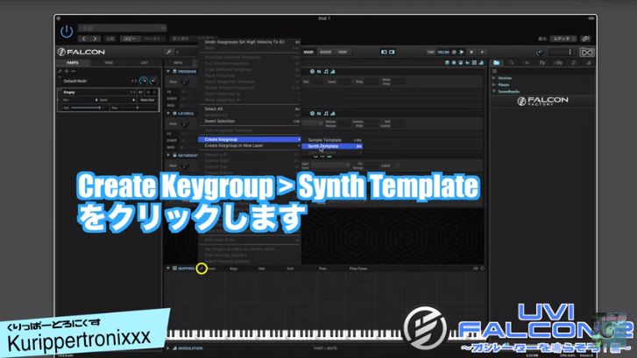Add a new part with plus icon
This screenshot has height=358, width=637.
click(67, 72)
